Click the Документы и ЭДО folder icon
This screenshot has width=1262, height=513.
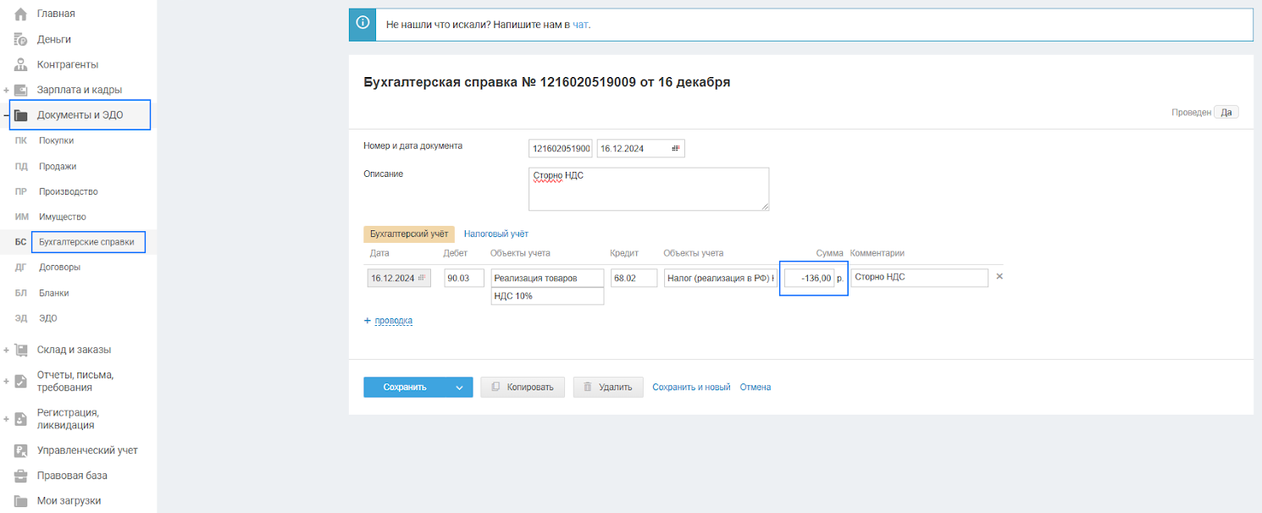21,115
